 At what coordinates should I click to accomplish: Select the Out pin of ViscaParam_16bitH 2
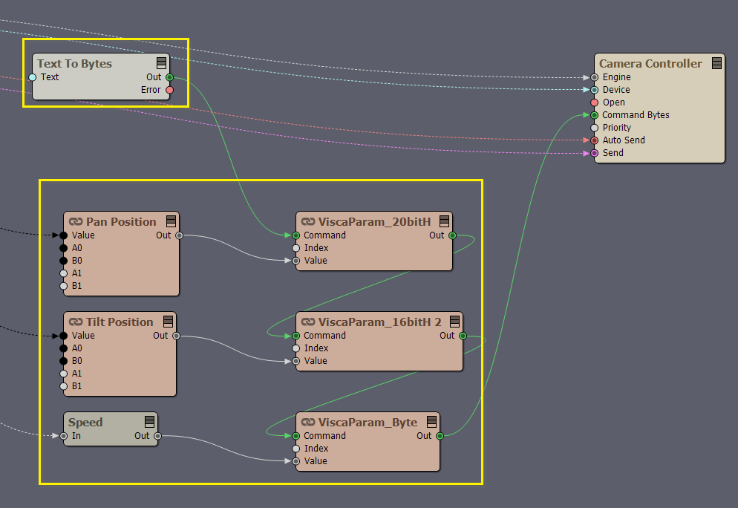pos(463,336)
